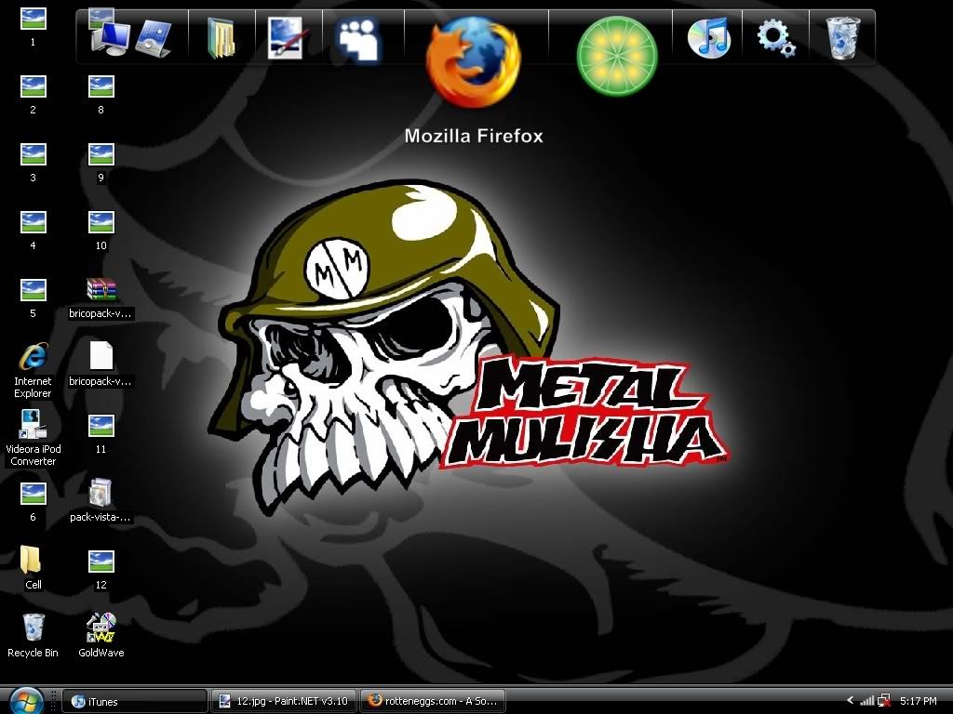Select the desktop image file named 8

(101, 95)
